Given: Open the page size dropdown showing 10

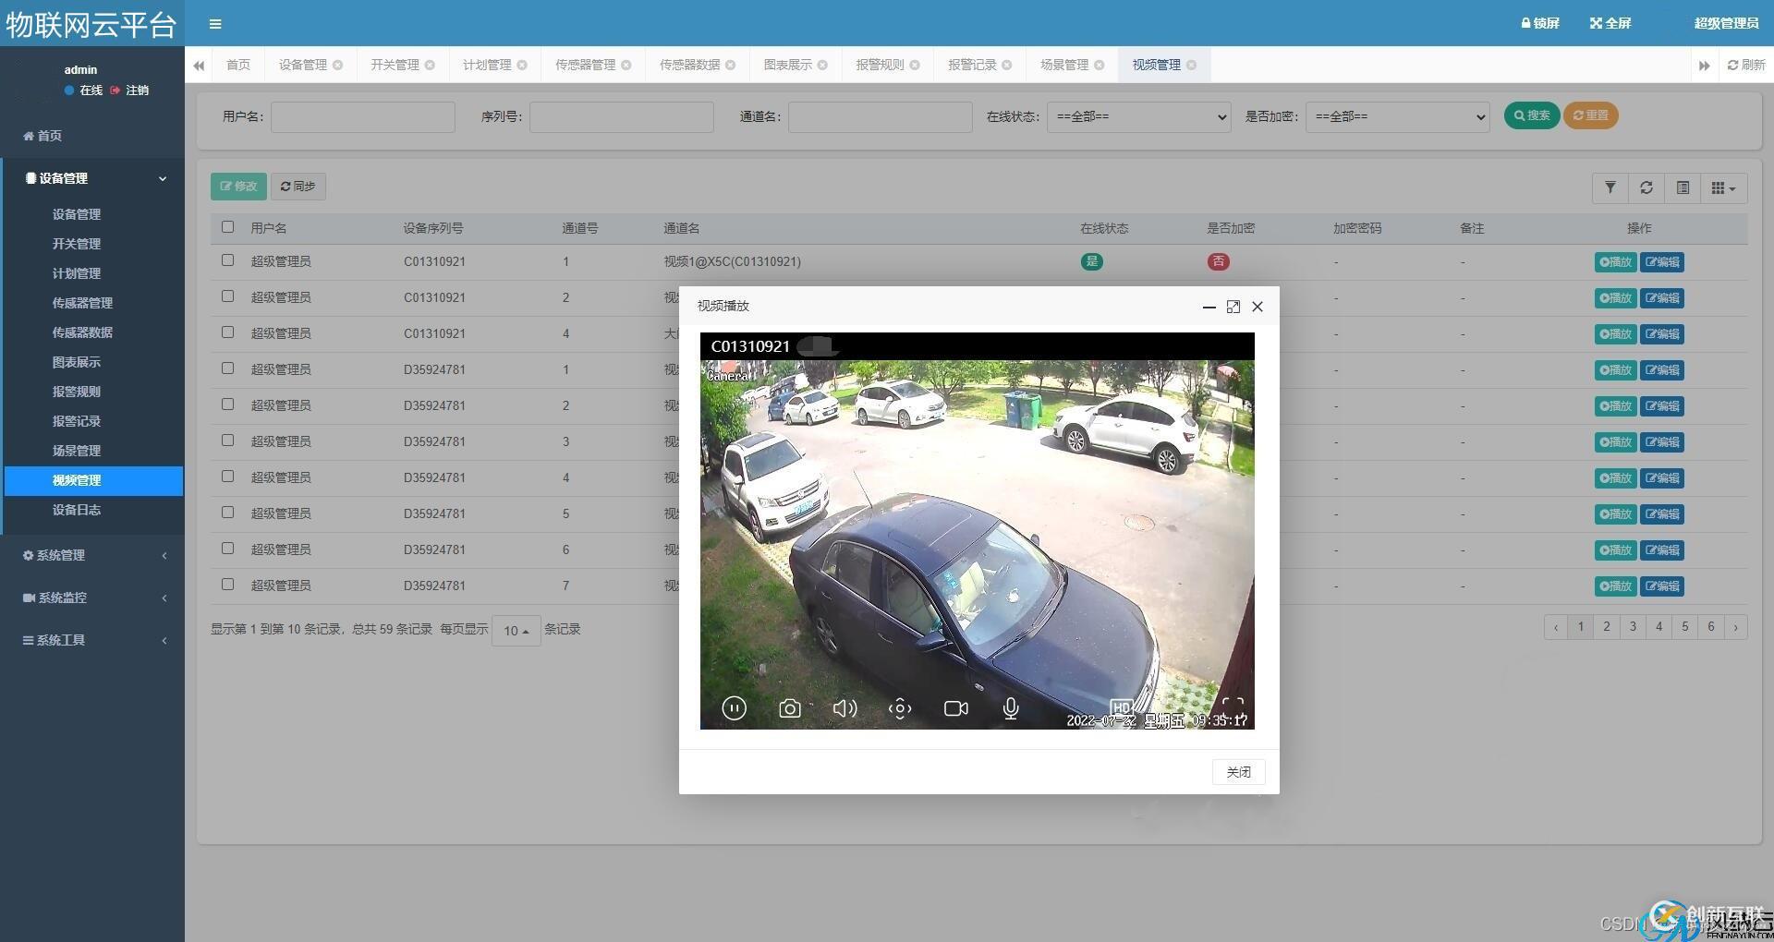Looking at the screenshot, I should click(516, 631).
